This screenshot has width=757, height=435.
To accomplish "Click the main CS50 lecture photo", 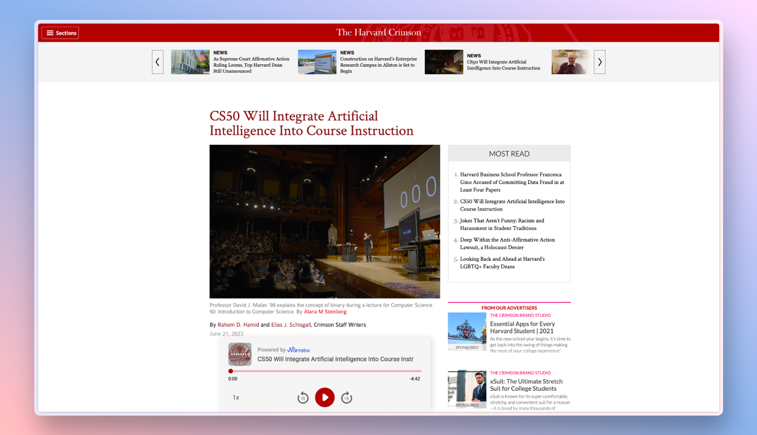I will [325, 221].
